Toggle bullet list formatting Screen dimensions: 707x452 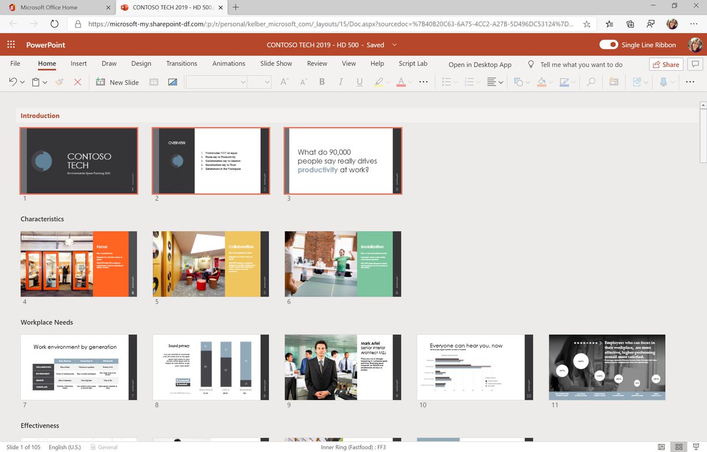447,82
